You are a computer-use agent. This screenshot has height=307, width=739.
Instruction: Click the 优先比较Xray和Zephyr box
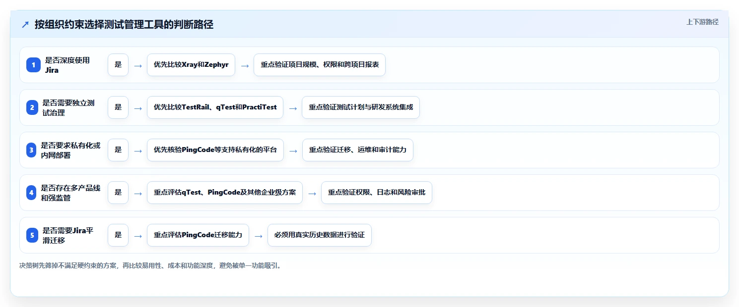(x=191, y=65)
